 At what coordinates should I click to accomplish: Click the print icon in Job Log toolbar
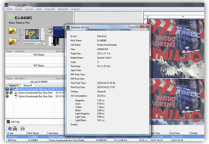pos(23,128)
